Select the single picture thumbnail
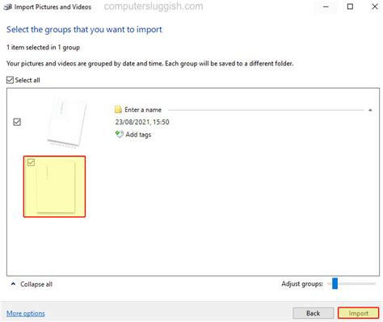 (x=54, y=186)
